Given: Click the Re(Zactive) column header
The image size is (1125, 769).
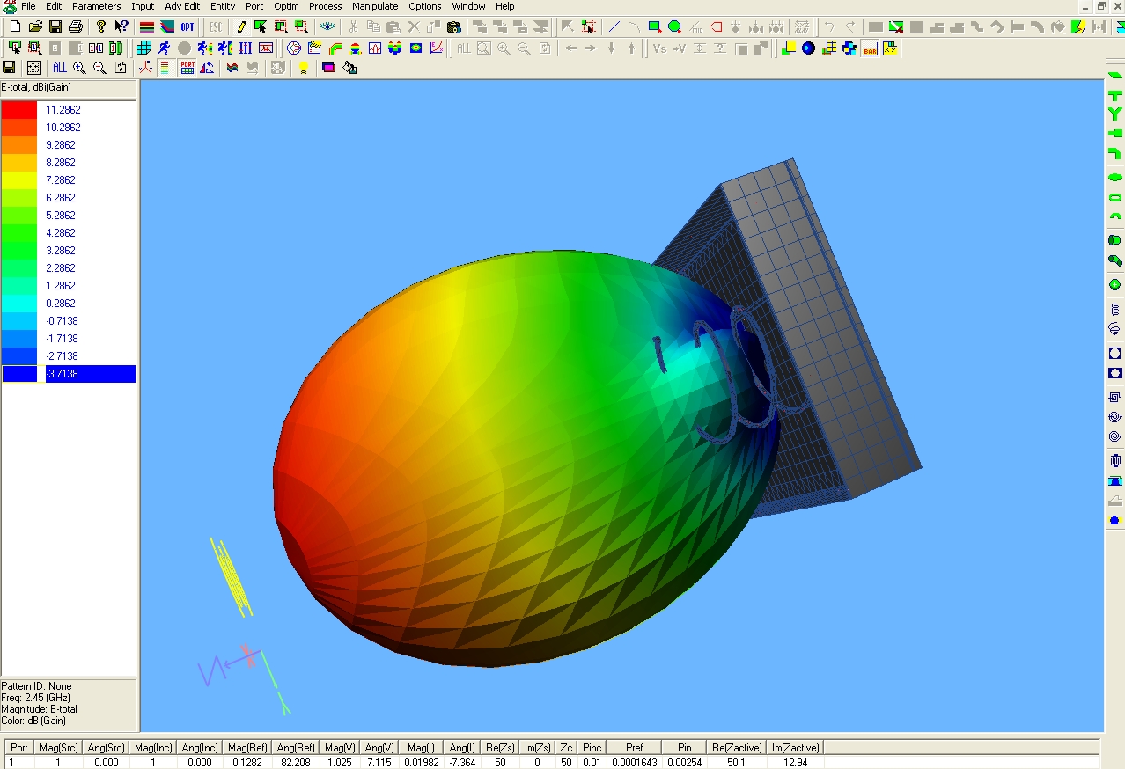Looking at the screenshot, I should [x=737, y=748].
